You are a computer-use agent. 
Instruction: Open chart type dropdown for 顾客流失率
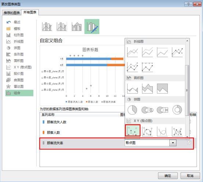(x=173, y=143)
